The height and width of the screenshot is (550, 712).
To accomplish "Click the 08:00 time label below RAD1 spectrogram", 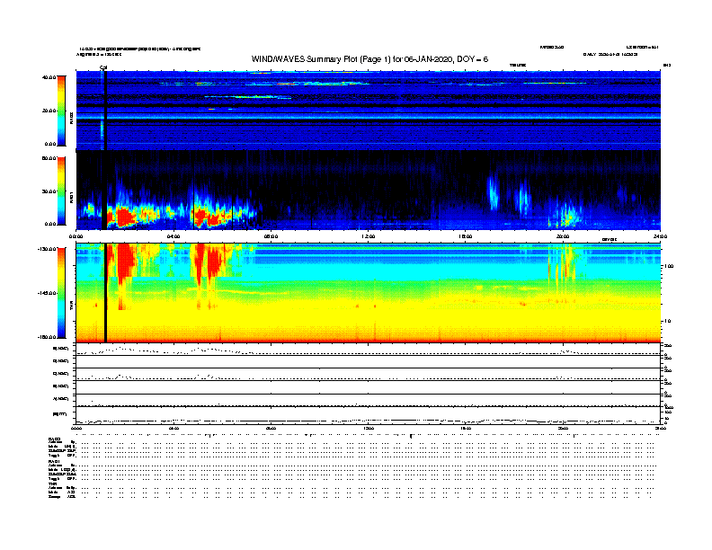I will coord(271,236).
